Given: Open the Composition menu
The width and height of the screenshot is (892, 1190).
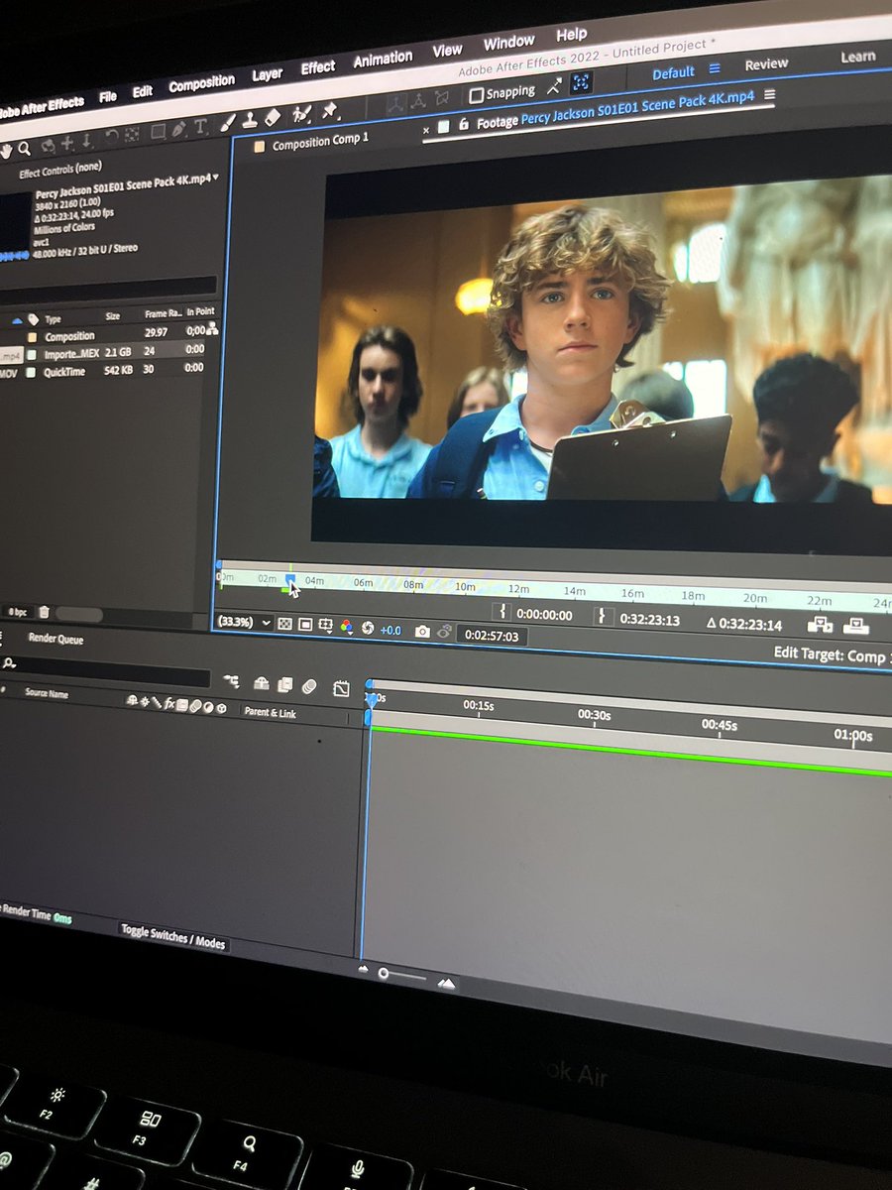Looking at the screenshot, I should pyautogui.click(x=202, y=83).
